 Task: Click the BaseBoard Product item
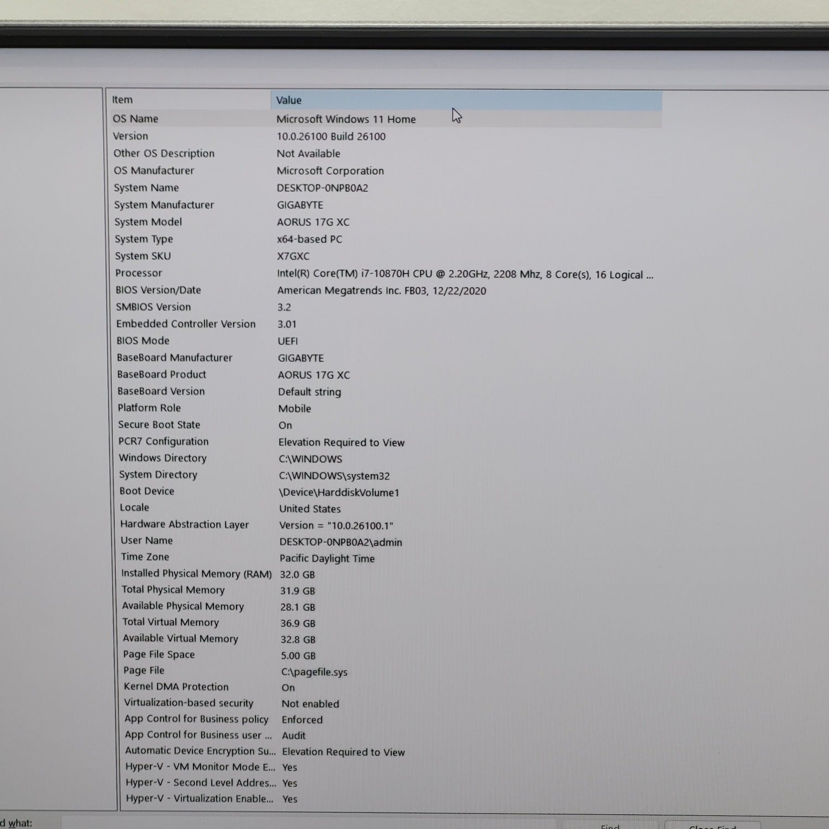[x=161, y=375]
